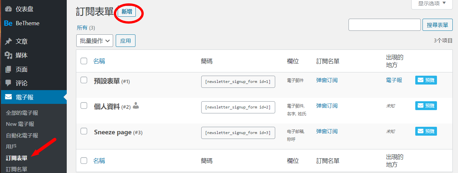Viewport: 458px width, 173px height.
Task: Click the 搜尋表單 search button
Action: coord(437,25)
